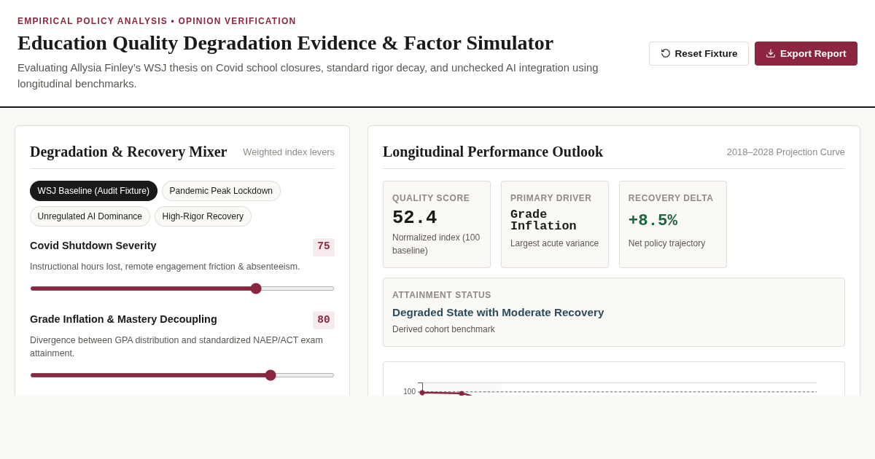Click the Primary Driver Grade Inflation value
Screen dimensions: 875x459
click(x=543, y=220)
